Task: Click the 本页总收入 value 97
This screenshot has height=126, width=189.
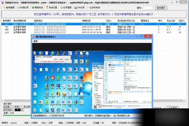Action: [18, 110]
